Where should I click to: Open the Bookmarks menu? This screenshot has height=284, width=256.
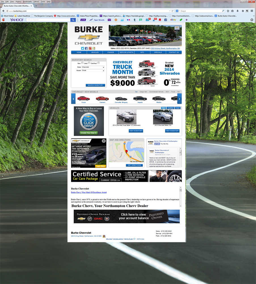[x=27, y=2]
